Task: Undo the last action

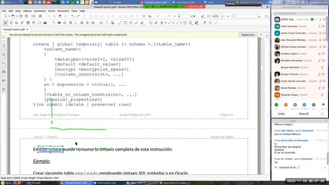Action: [72, 16]
